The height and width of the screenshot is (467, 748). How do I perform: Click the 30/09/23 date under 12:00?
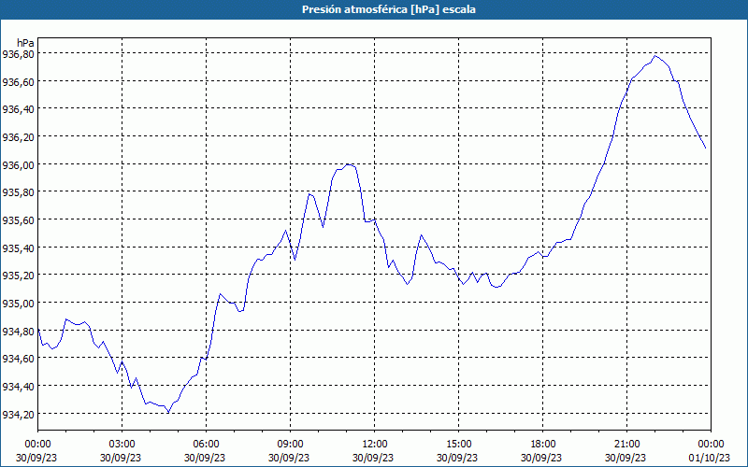point(373,458)
